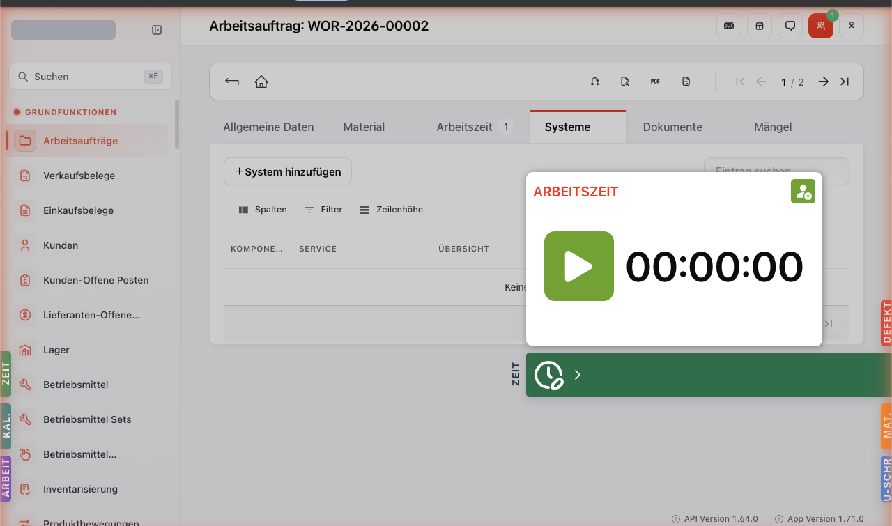
Task: Change the Zeilenhöhe row height
Action: [391, 209]
